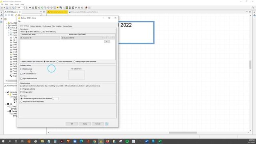Click the workflow editor vertical scrollbar thumb
Viewport: 256px width, 144px height.
coord(250,64)
